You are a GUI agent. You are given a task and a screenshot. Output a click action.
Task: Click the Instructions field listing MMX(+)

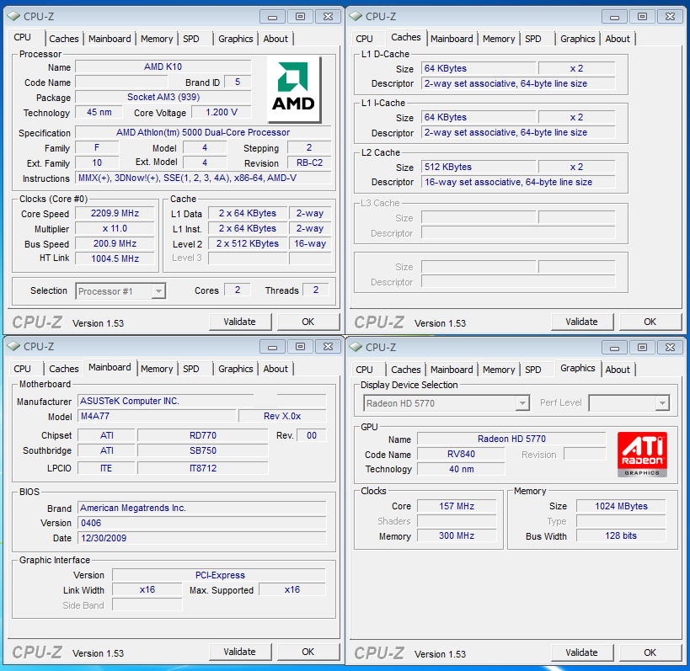[x=203, y=178]
